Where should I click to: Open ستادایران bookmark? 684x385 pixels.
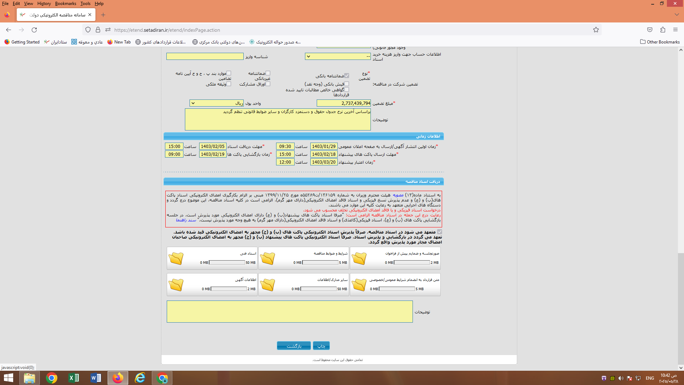pos(56,42)
